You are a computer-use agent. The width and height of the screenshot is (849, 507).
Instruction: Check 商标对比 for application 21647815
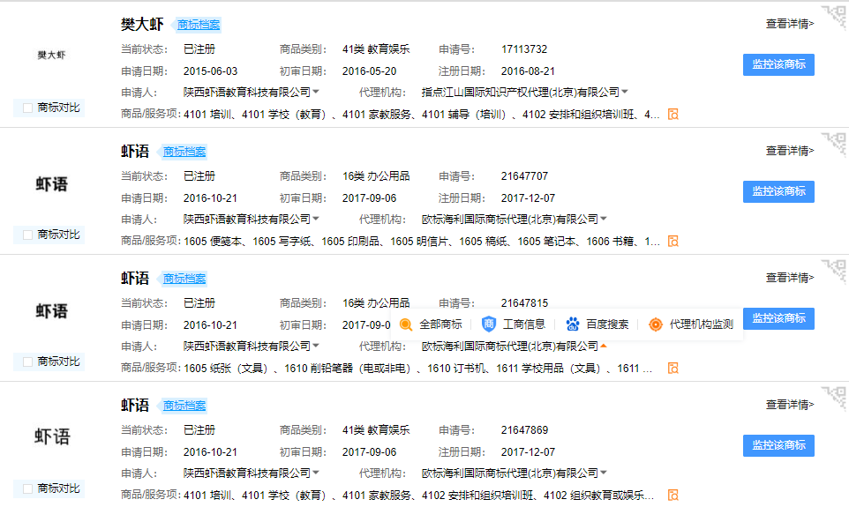pyautogui.click(x=27, y=362)
